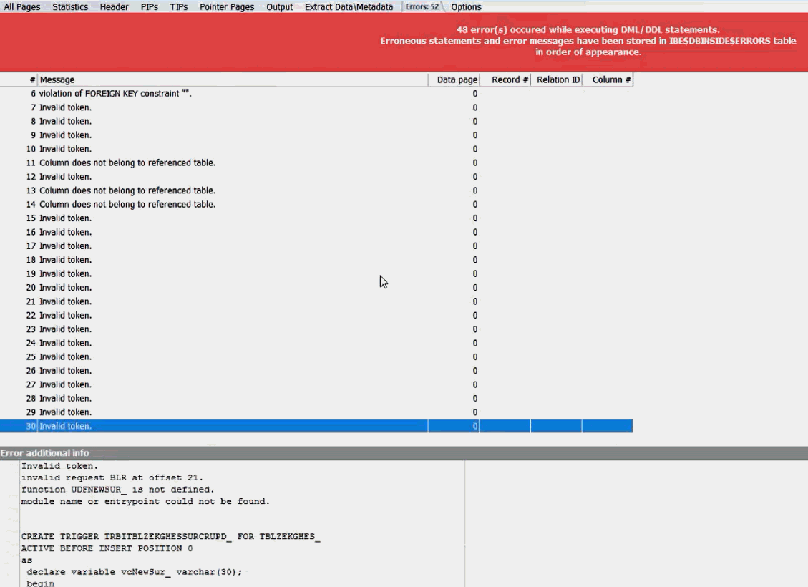Select the Errors: 52 tab
Screen dimensions: 808x587
point(422,6)
